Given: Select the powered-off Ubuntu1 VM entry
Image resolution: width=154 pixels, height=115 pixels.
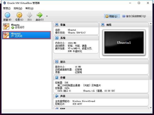Looking at the screenshot, I should point(26,35).
